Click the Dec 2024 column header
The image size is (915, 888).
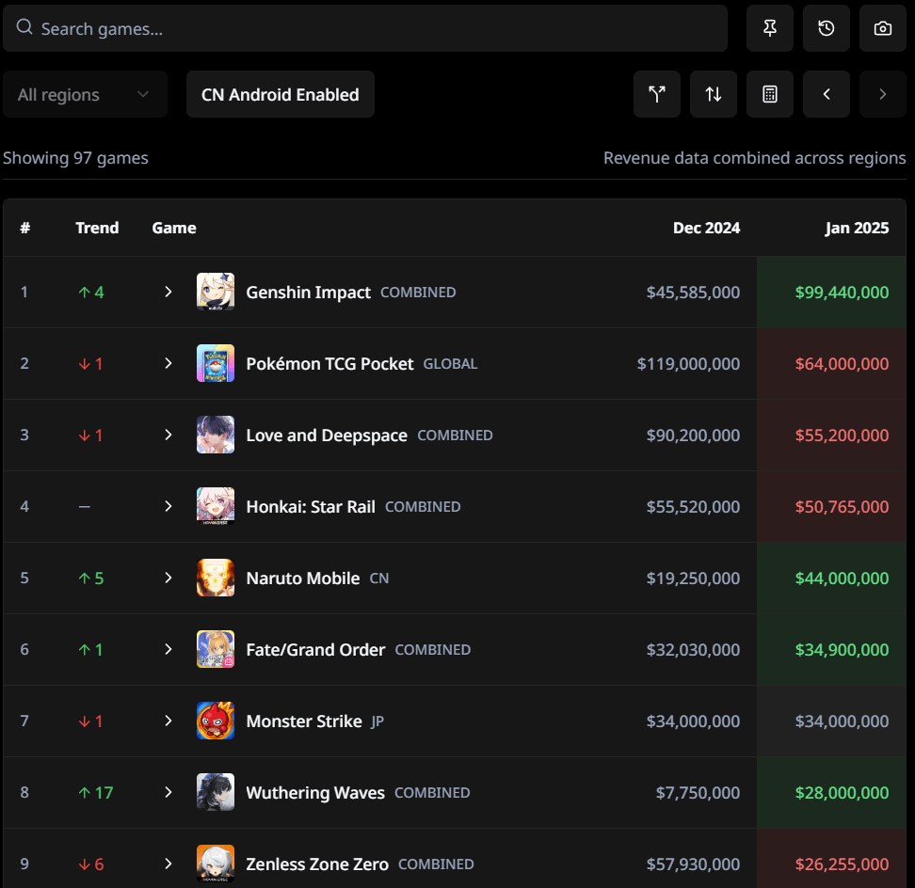pyautogui.click(x=706, y=228)
